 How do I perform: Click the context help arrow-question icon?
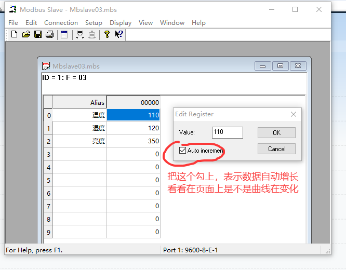coord(119,34)
